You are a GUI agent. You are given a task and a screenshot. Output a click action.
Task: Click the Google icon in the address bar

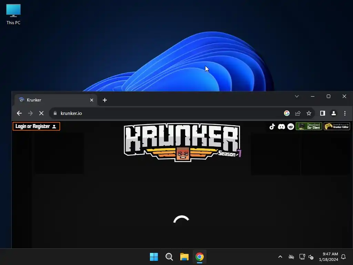(x=286, y=113)
